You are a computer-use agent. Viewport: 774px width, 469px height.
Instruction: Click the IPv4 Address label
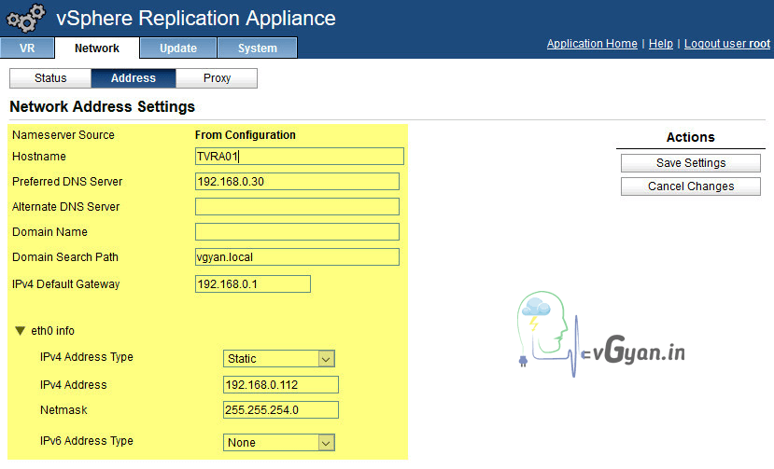(x=73, y=385)
